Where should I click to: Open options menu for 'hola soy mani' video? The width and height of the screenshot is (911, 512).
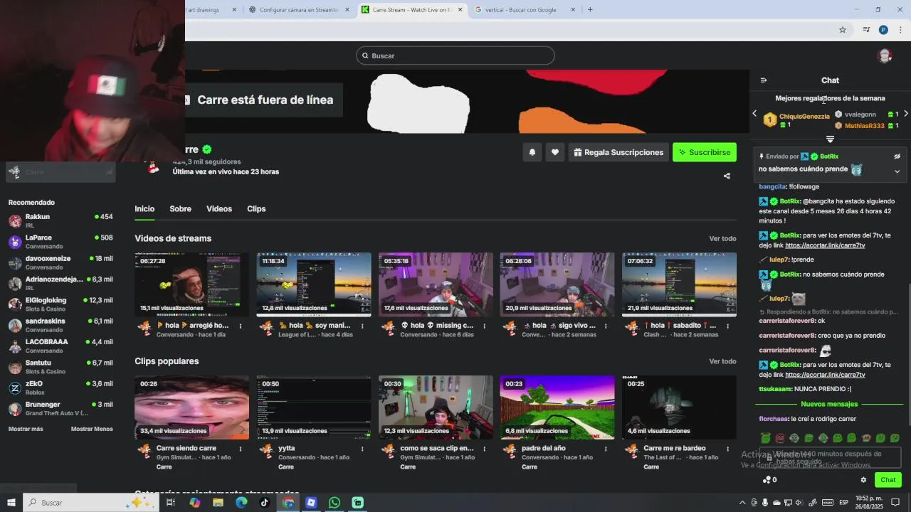tap(362, 326)
